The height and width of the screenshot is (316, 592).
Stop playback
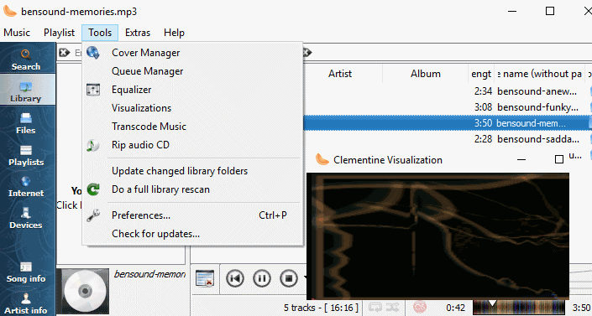coord(289,278)
